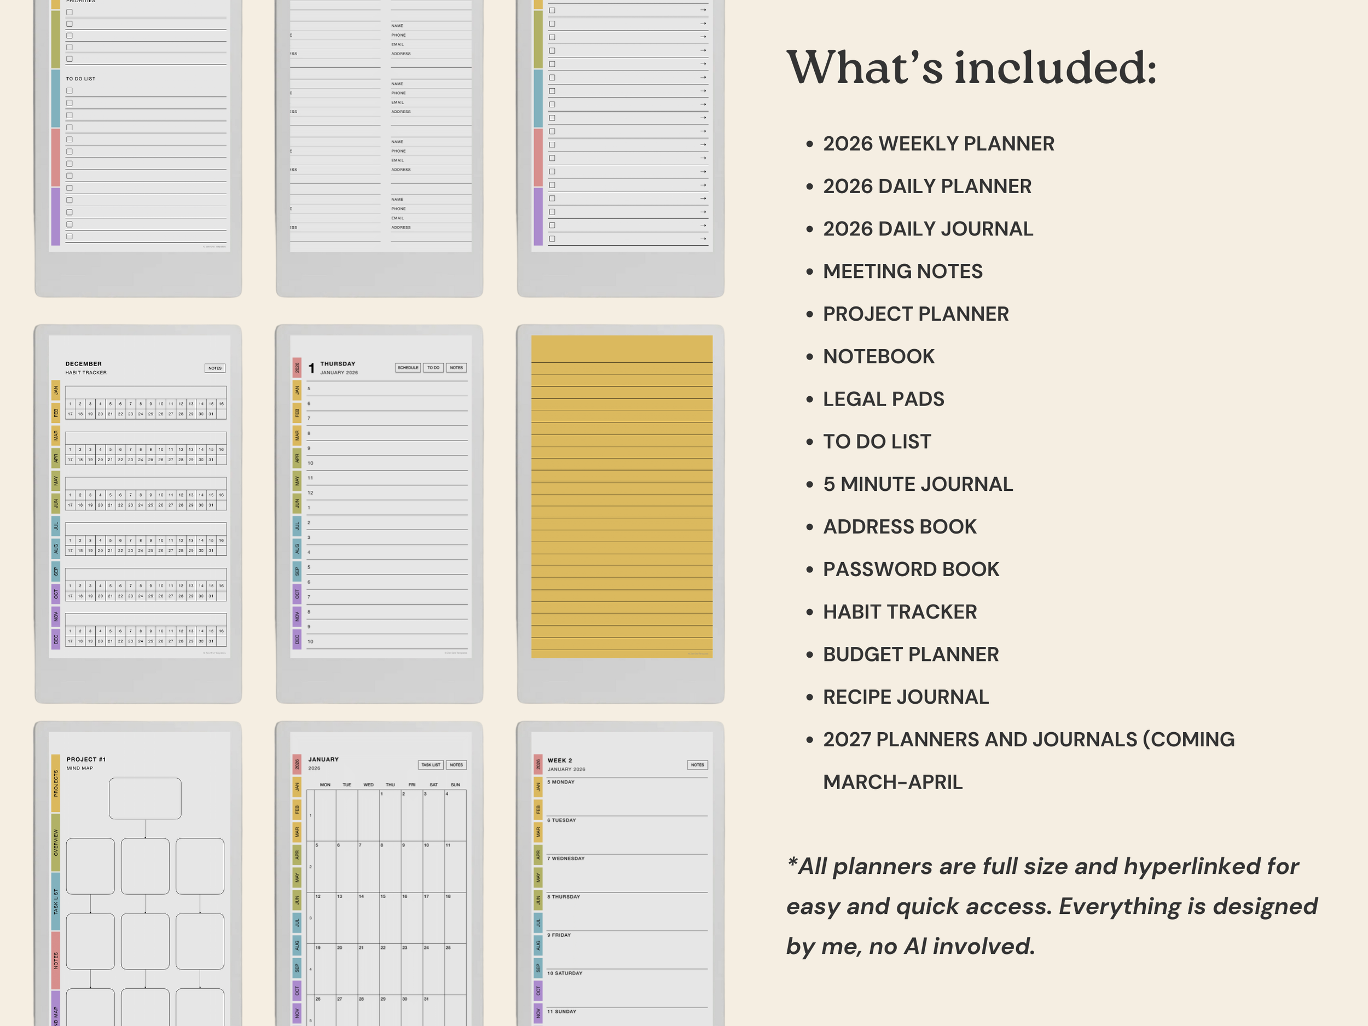Tick the last checkbox in the to-do list
Viewport: 1368px width, 1026px height.
point(69,236)
